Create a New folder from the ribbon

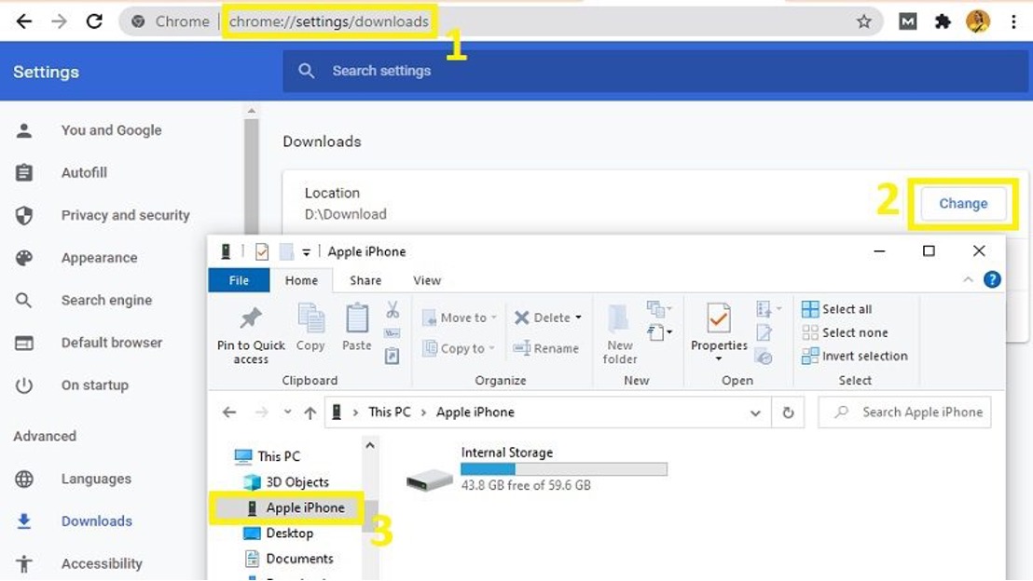pos(620,334)
